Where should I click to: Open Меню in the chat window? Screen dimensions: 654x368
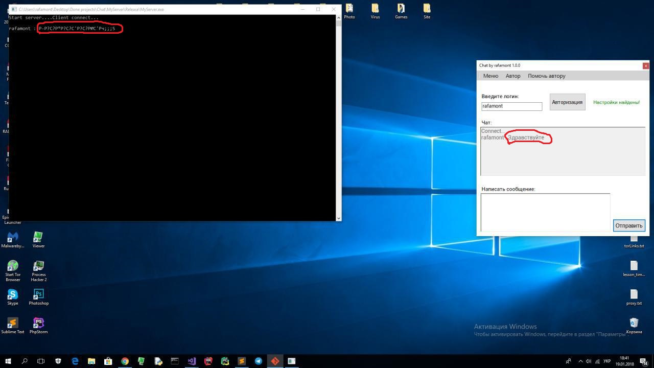491,76
